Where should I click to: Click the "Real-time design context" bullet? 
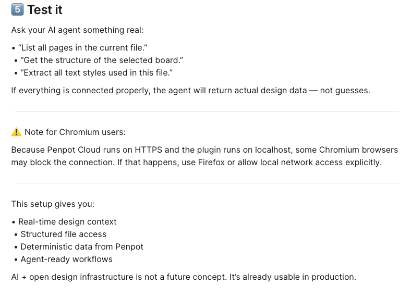coord(67,221)
